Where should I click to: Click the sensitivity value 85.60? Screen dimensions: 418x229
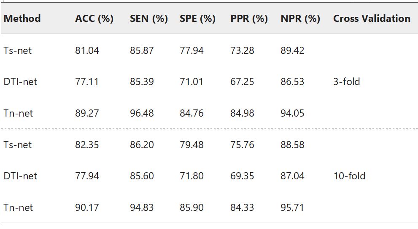(x=142, y=176)
